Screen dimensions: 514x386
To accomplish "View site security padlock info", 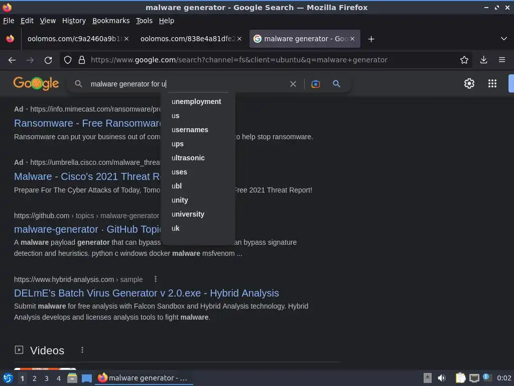I will pyautogui.click(x=82, y=60).
